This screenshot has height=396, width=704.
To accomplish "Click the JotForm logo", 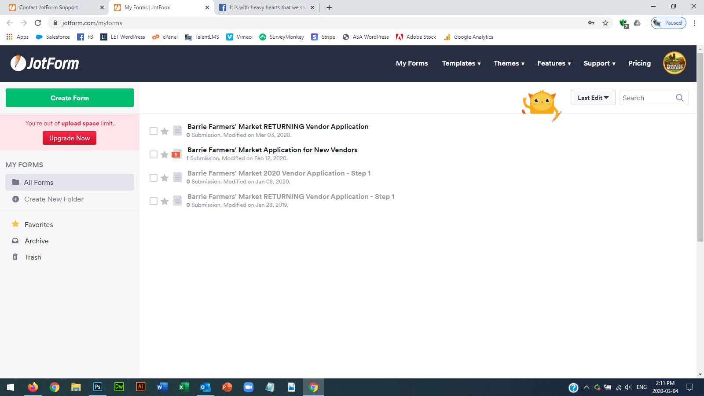I will coord(44,63).
